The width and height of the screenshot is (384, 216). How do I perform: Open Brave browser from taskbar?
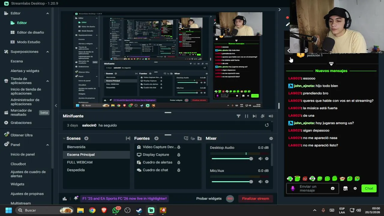coord(104,210)
